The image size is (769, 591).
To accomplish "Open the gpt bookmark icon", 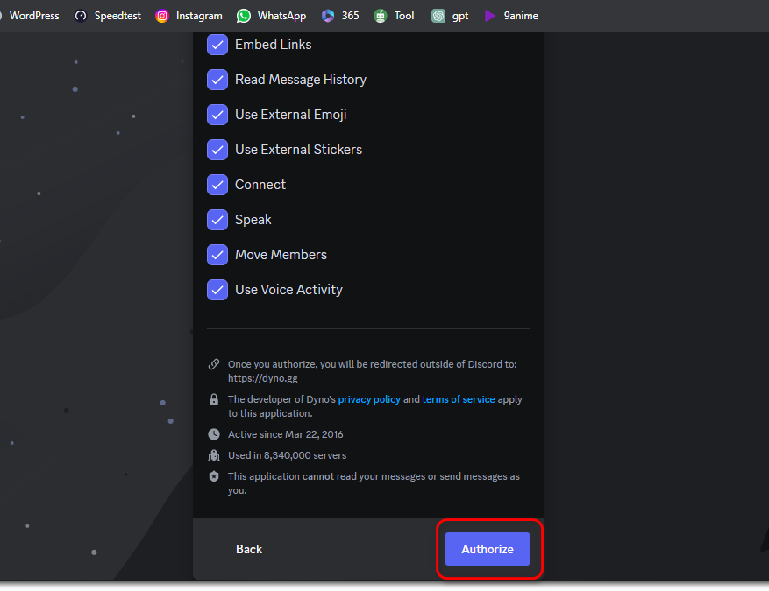I will [x=438, y=16].
